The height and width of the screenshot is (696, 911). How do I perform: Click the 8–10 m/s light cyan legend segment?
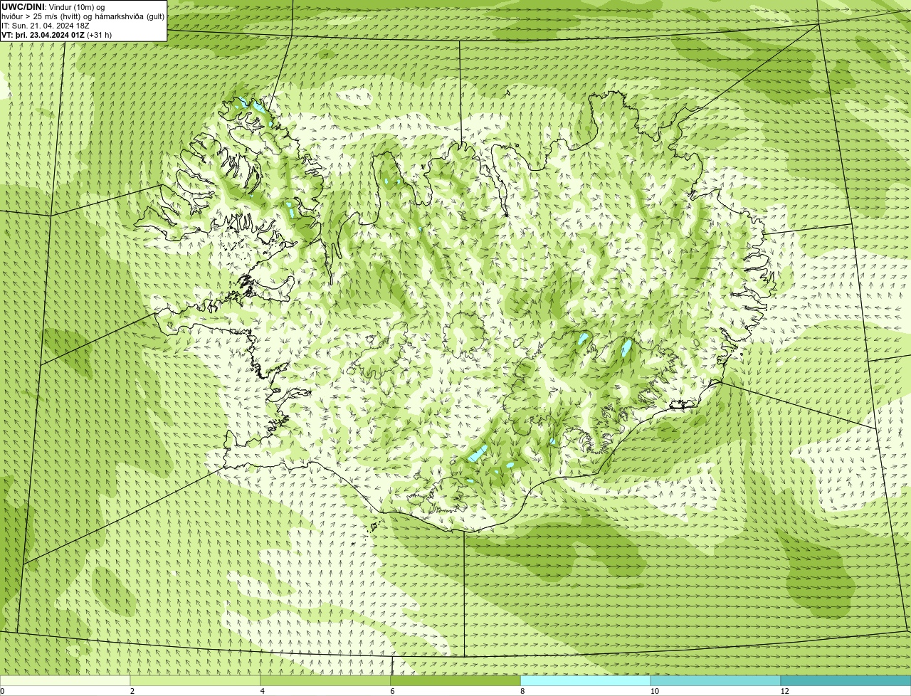[586, 681]
